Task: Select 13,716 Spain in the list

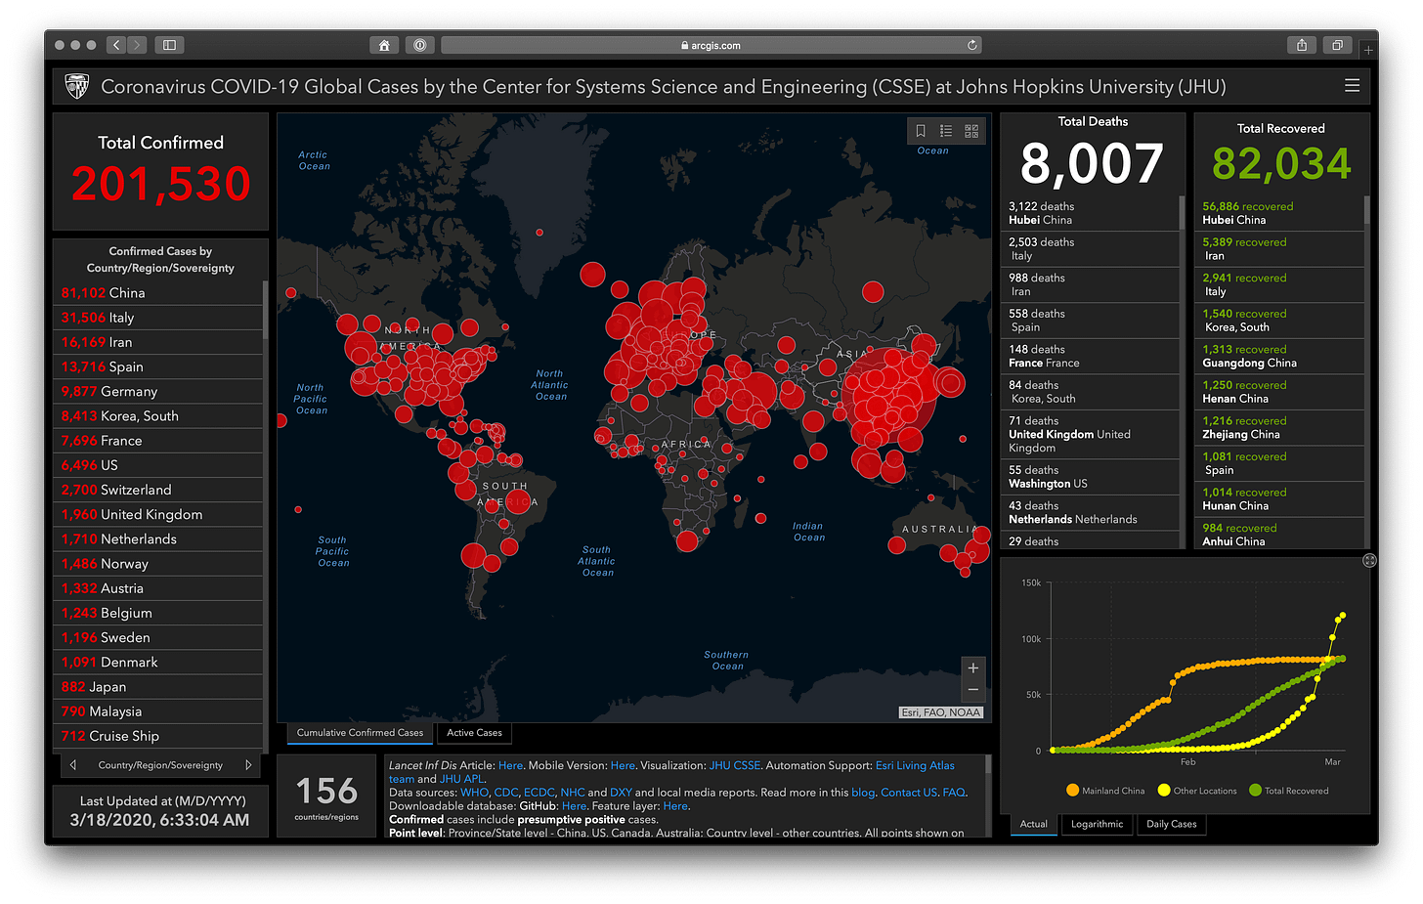Action: tap(157, 366)
